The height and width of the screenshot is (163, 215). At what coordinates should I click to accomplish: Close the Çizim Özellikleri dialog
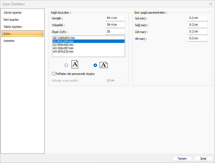pyautogui.click(x=211, y=4)
